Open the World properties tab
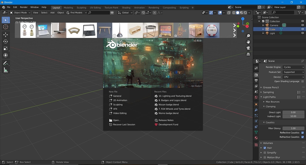 [x=256, y=97]
